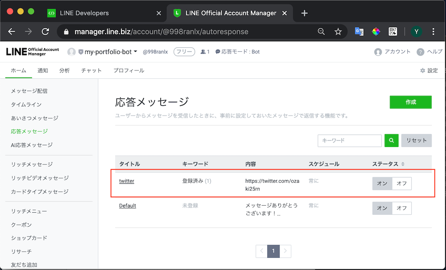
Task: Reload the page with refresh icon
Action: point(45,32)
